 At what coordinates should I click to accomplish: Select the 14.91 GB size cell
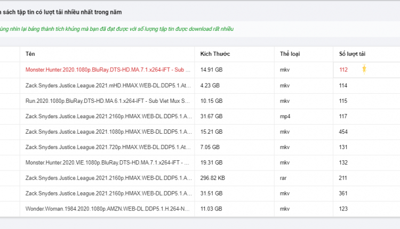tap(211, 70)
